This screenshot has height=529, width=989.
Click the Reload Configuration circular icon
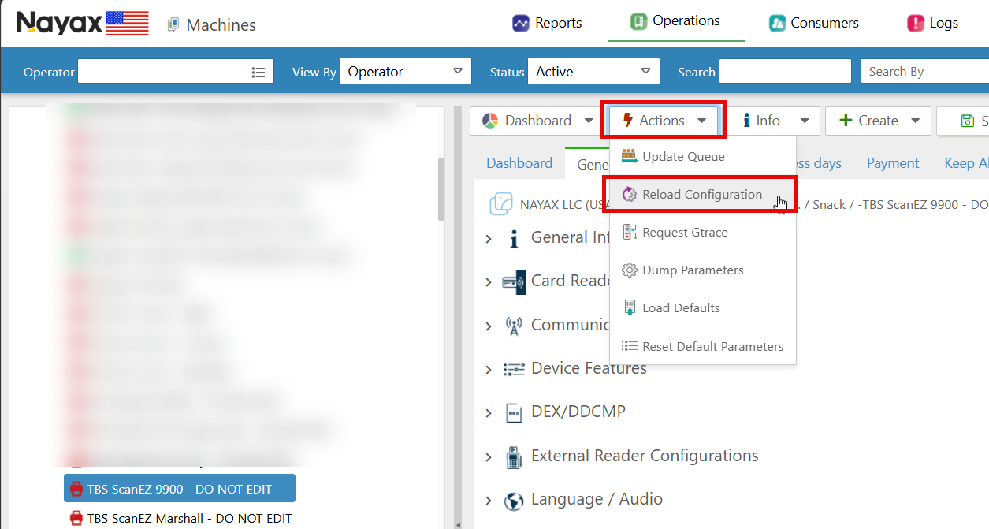click(x=629, y=194)
